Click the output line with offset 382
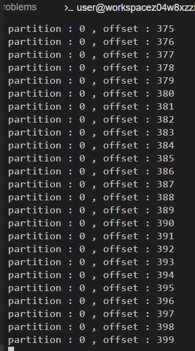Screen dimensions: 195x351 [x=91, y=119]
